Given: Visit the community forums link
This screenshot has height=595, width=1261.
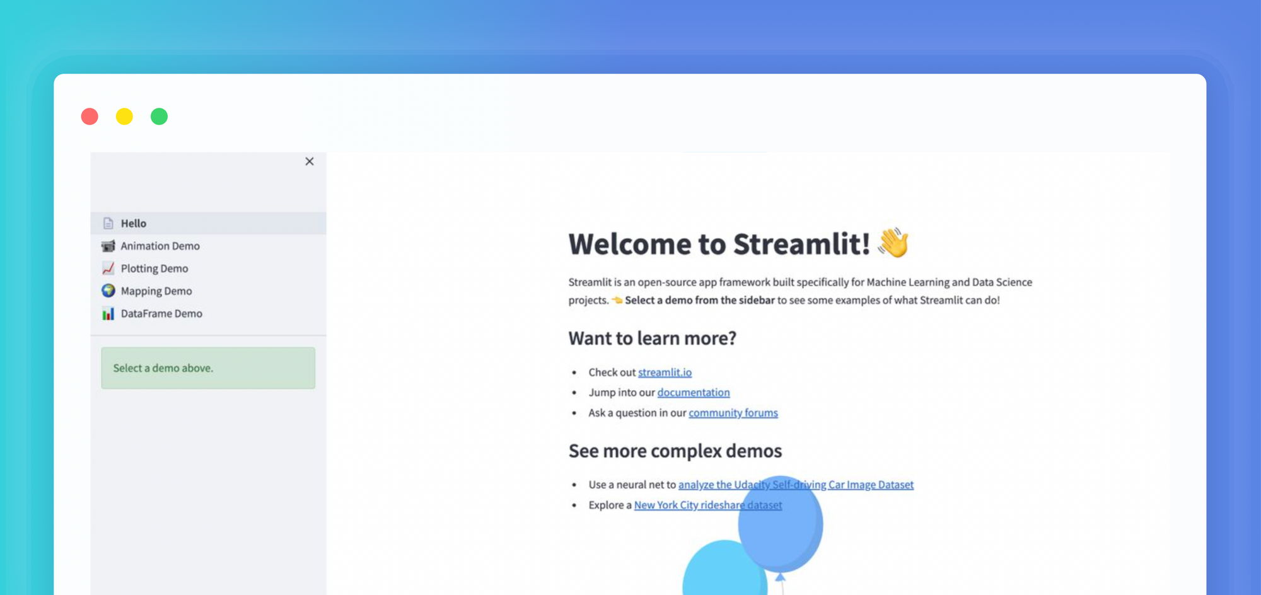Looking at the screenshot, I should pos(733,413).
